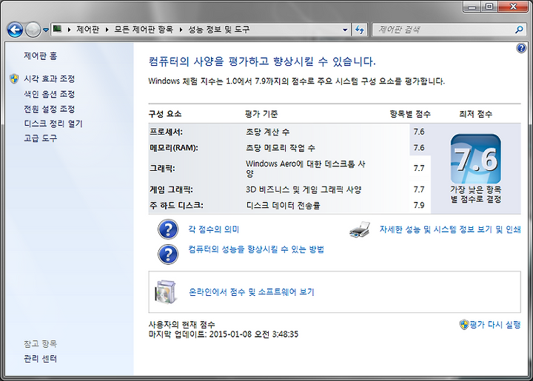Click the 평가 기준 column header
Screen dimensions: 533x381
click(261, 114)
